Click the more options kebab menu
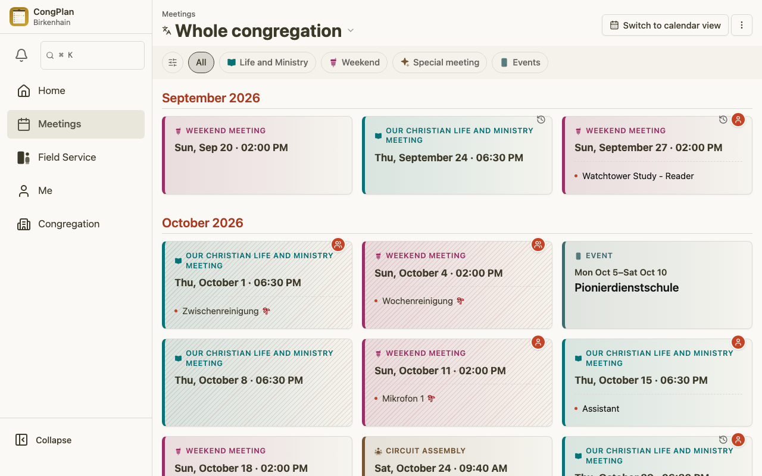 (x=742, y=25)
